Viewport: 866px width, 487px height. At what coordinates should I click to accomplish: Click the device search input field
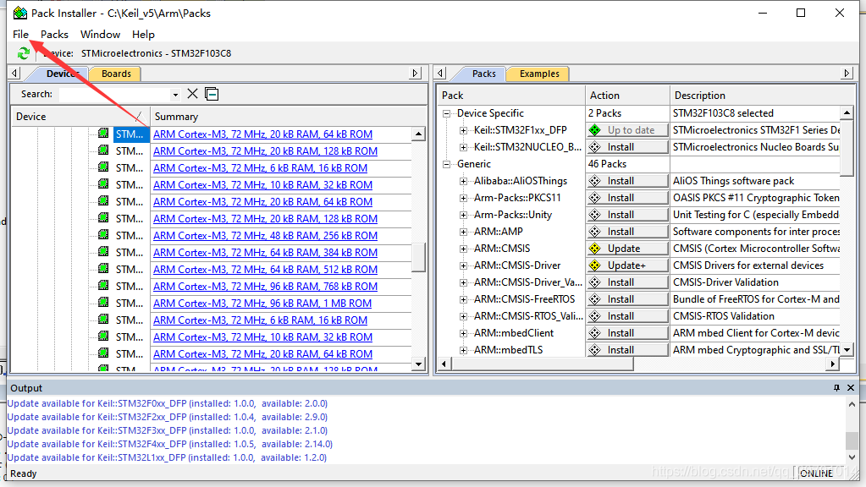pos(115,95)
